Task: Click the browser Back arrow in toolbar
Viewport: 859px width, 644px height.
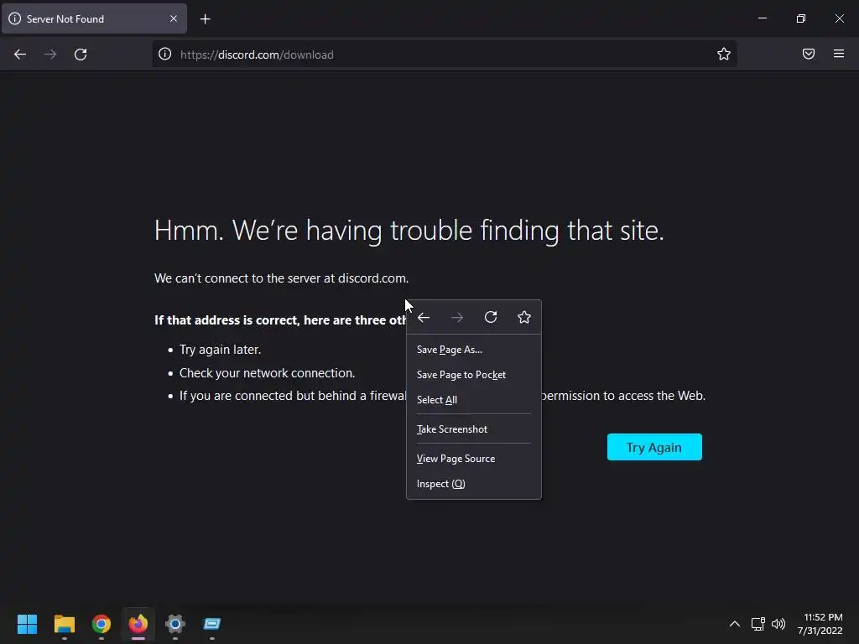Action: pos(20,55)
